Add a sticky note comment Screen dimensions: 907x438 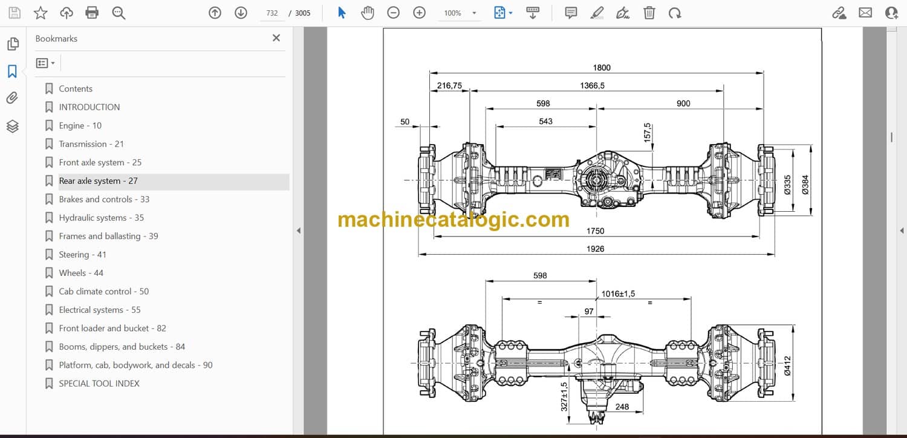click(571, 13)
